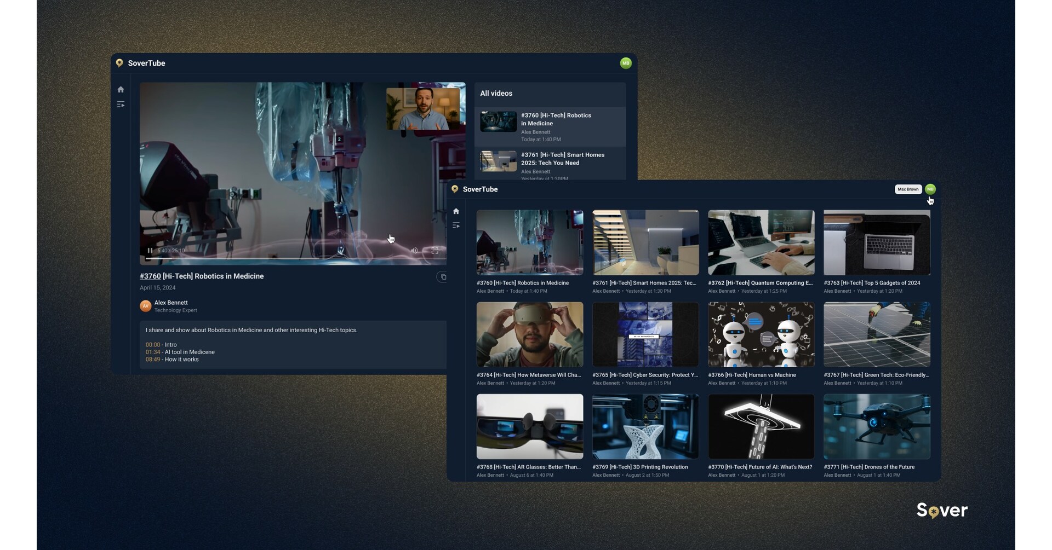The height and width of the screenshot is (550, 1052).
Task: Select the Home icon in the grid window sidebar
Action: click(x=456, y=211)
